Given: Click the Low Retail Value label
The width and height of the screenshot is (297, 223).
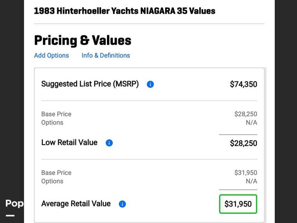Looking at the screenshot, I should 69,143.
